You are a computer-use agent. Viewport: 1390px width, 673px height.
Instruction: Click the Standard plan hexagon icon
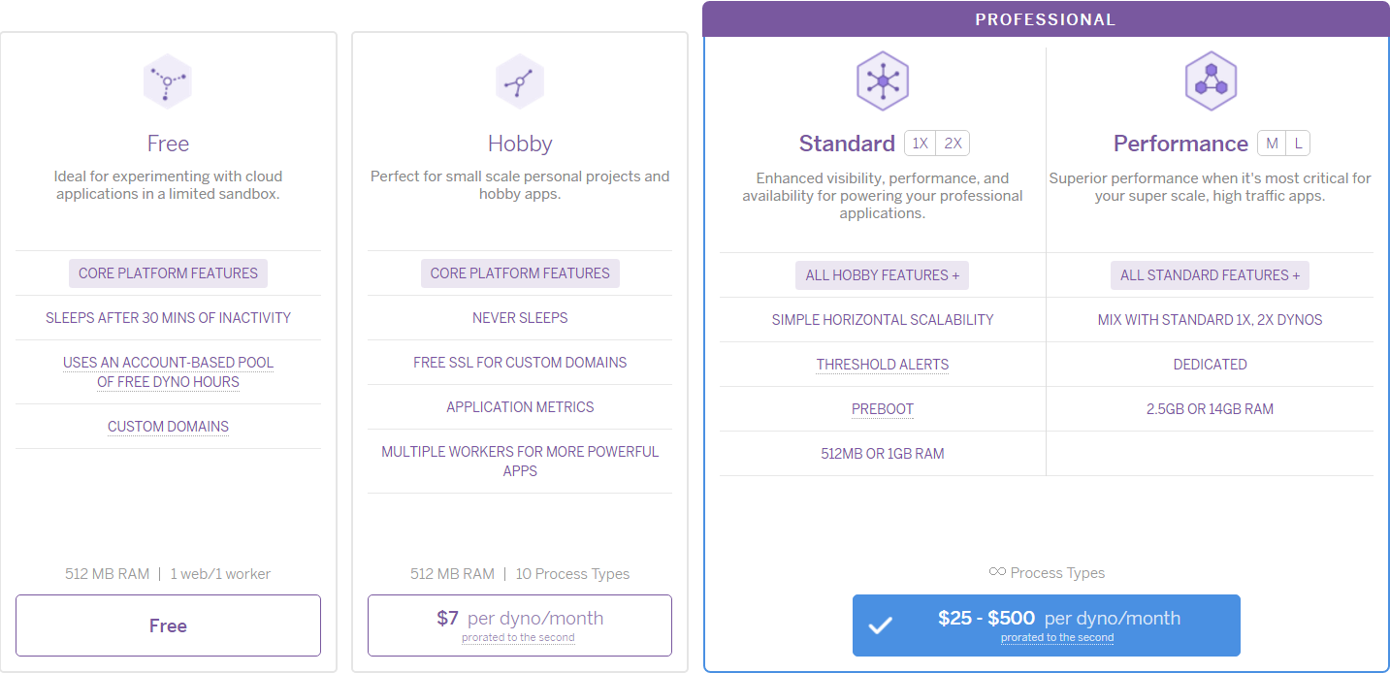point(882,81)
